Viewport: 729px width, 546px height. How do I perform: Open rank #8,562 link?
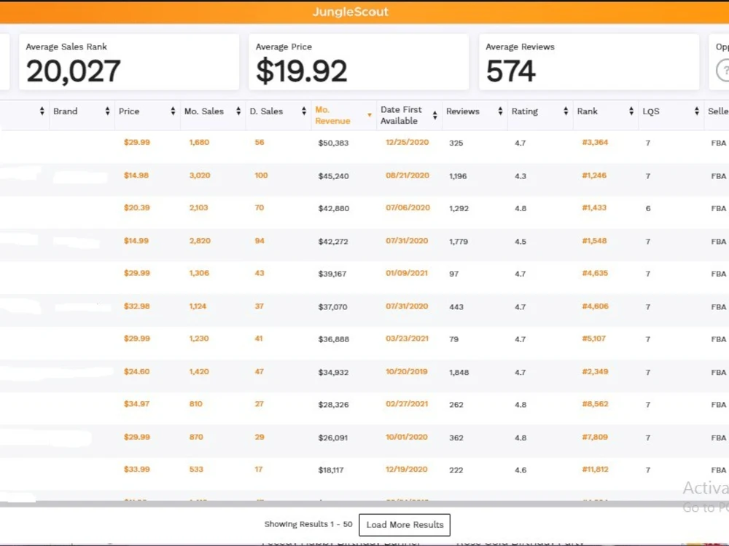595,404
